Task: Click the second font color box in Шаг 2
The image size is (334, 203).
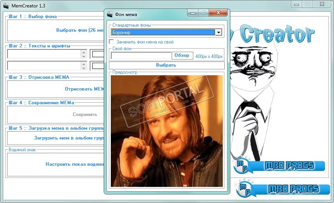Action: 98,65
